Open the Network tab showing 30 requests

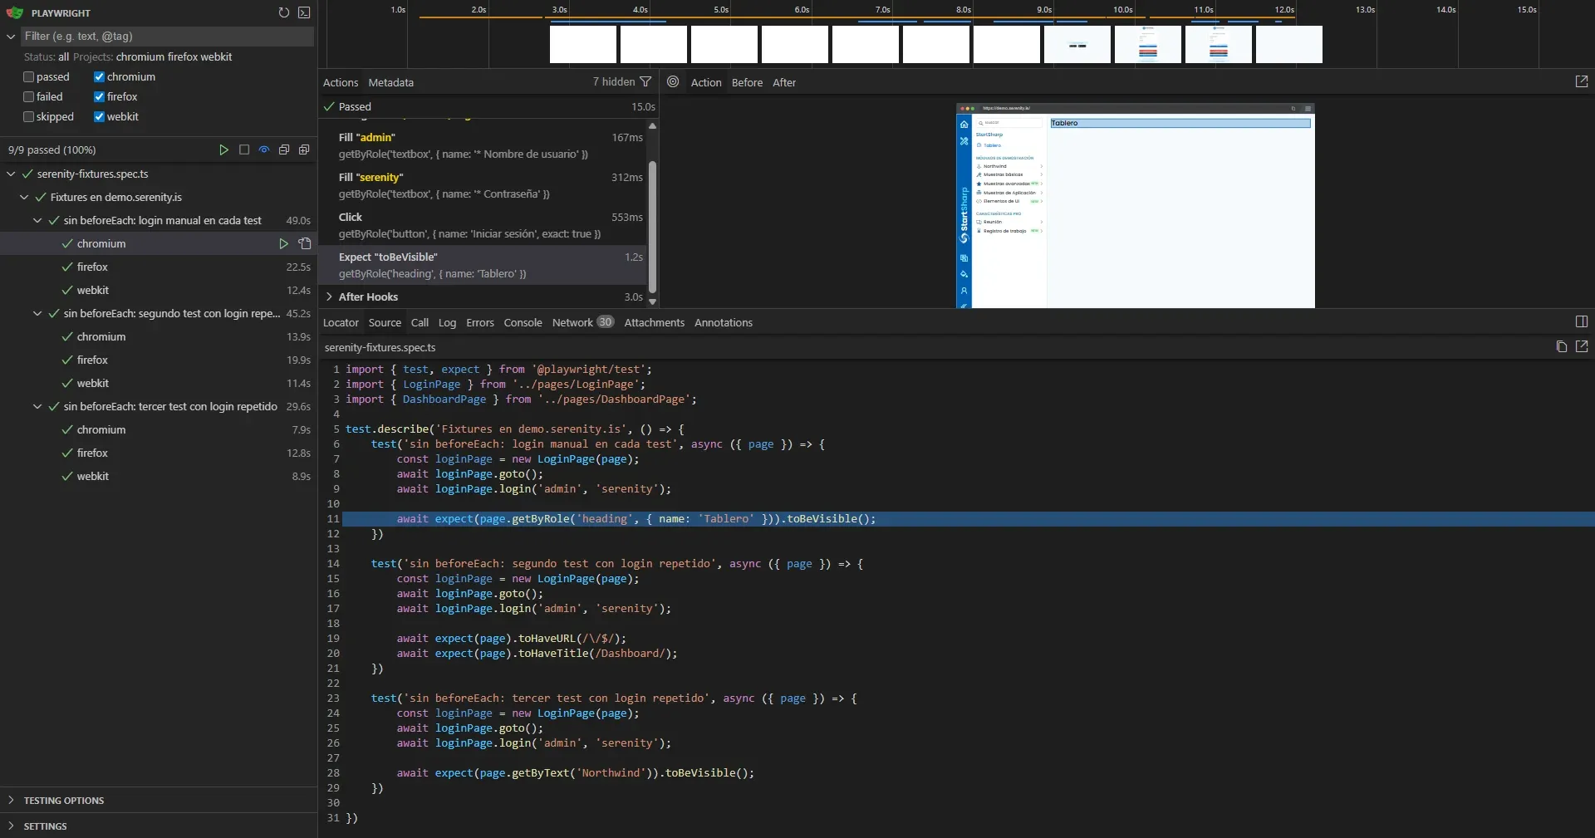(x=572, y=323)
